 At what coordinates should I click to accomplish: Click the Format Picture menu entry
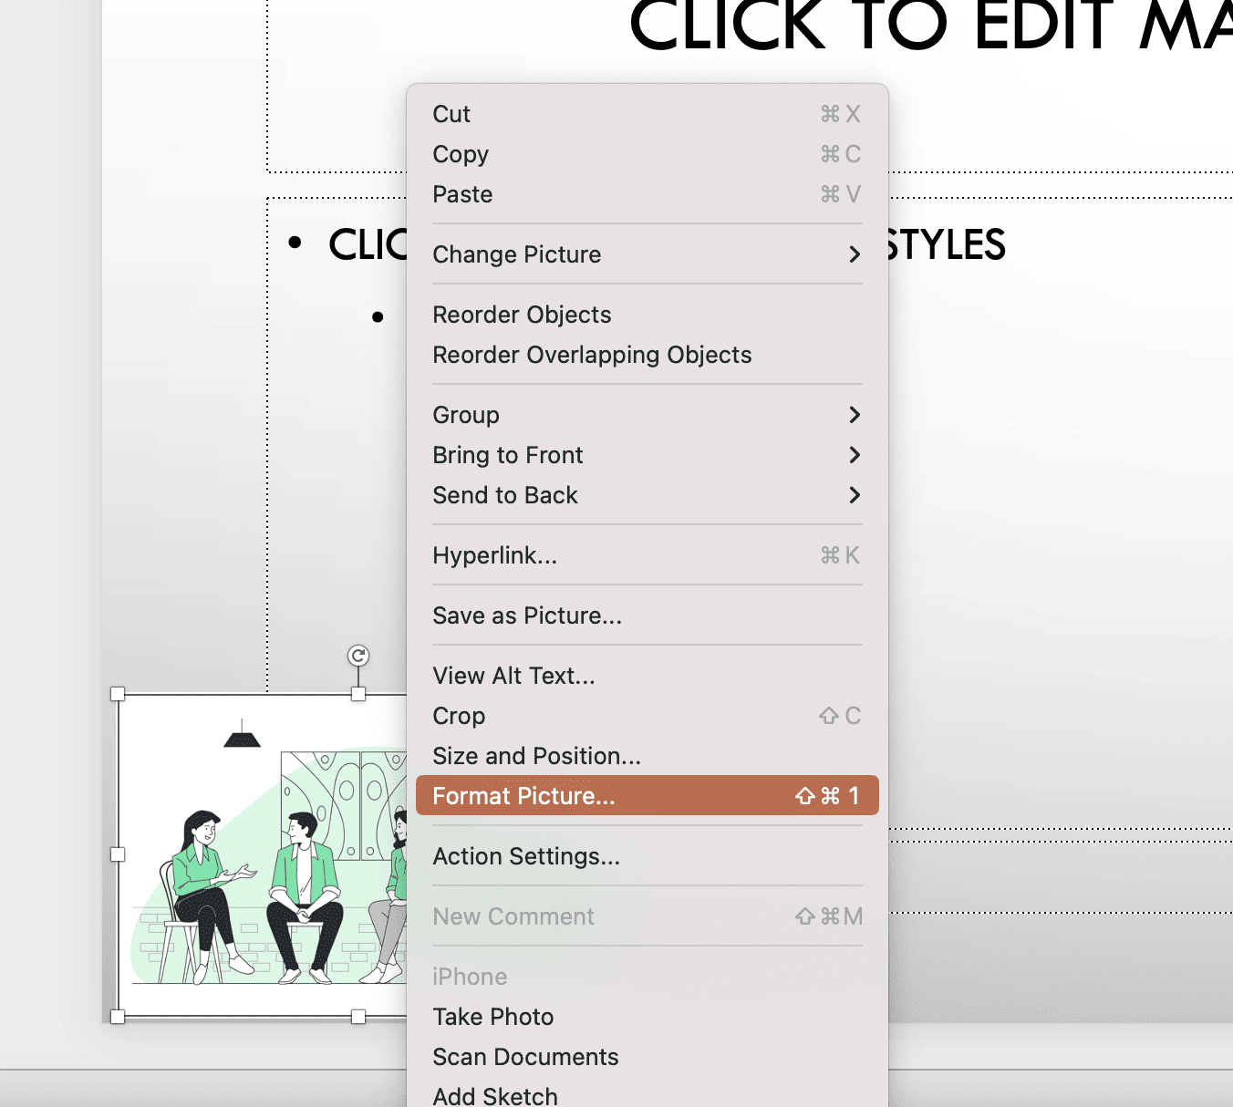pyautogui.click(x=523, y=795)
